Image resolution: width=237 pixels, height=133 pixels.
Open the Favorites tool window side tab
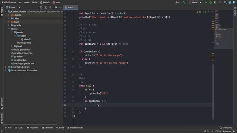pyautogui.click(x=2, y=118)
